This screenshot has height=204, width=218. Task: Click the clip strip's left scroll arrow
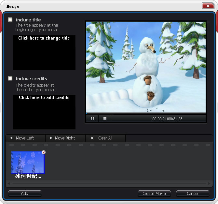(9, 184)
